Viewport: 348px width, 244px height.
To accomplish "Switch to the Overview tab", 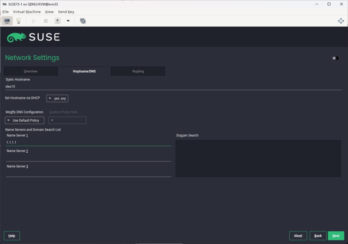I will (x=30, y=71).
